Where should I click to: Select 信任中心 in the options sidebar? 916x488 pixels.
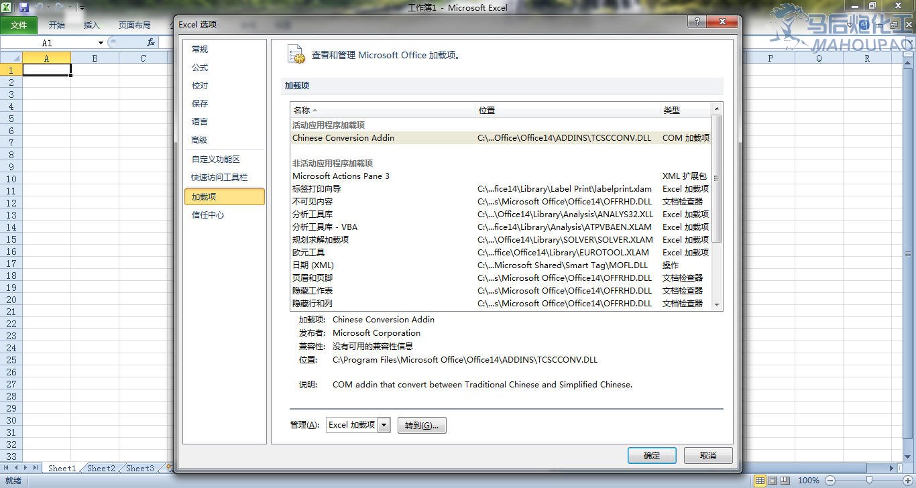[208, 215]
